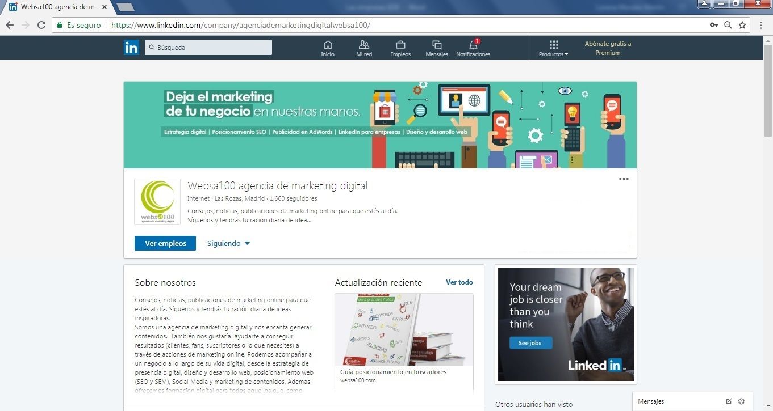Bookmark this page with star icon

pos(742,25)
